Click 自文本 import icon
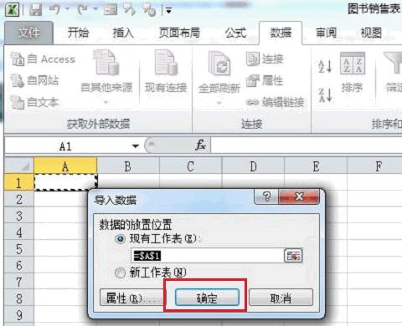The image size is (402, 326). click(18, 102)
